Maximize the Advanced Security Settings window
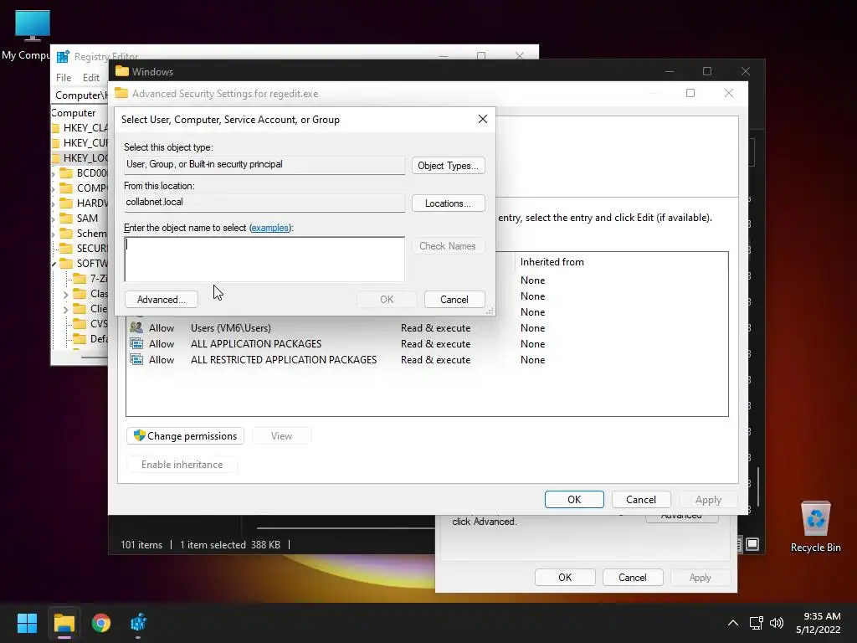The width and height of the screenshot is (857, 643). click(690, 93)
